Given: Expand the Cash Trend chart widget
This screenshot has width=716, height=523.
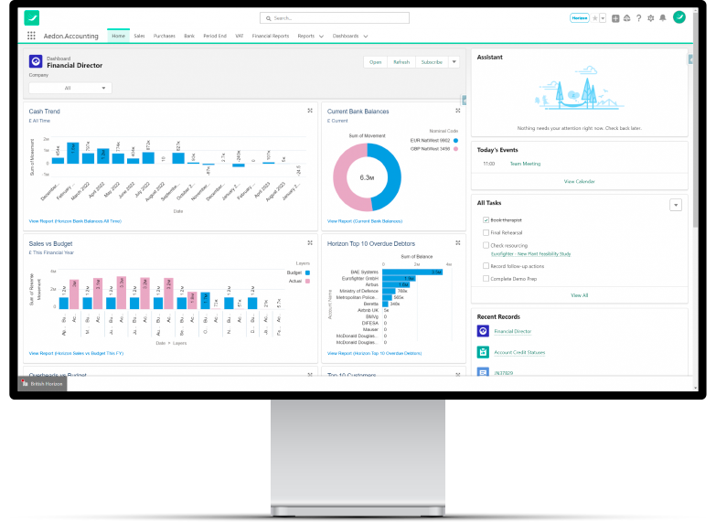Looking at the screenshot, I should coord(310,111).
